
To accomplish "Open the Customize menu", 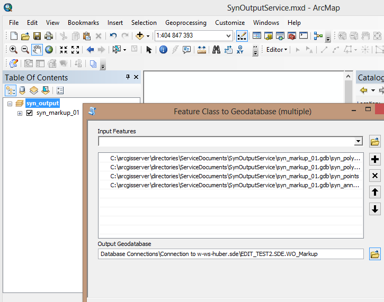I will [x=230, y=23].
